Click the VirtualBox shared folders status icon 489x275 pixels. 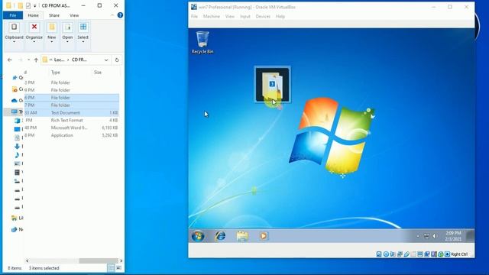tap(413, 254)
